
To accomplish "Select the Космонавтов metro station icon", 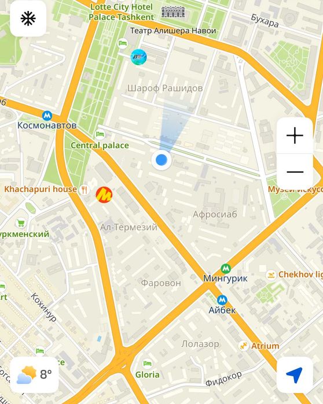I will 47,116.
